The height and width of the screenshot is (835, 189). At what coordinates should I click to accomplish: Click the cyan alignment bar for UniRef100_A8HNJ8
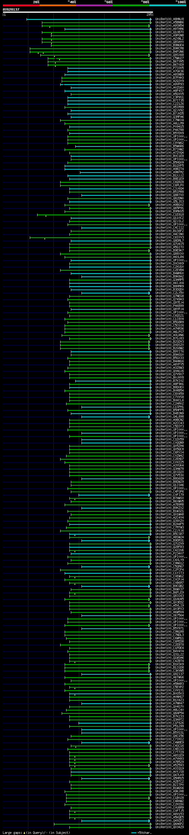tap(89, 20)
